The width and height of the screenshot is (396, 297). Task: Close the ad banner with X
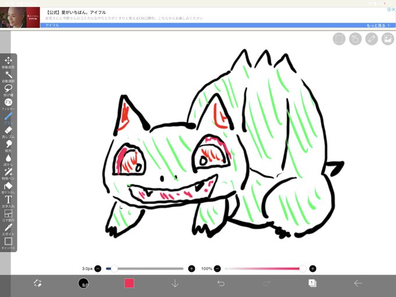394,9
